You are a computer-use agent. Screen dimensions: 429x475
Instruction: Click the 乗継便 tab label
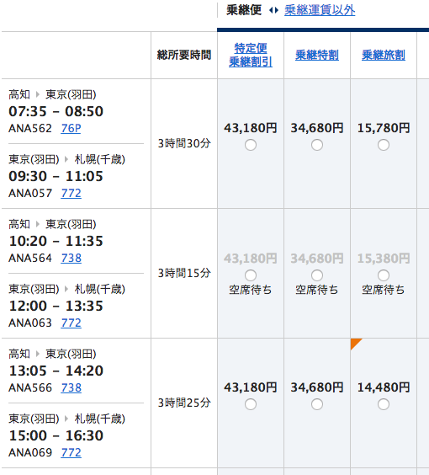[244, 11]
